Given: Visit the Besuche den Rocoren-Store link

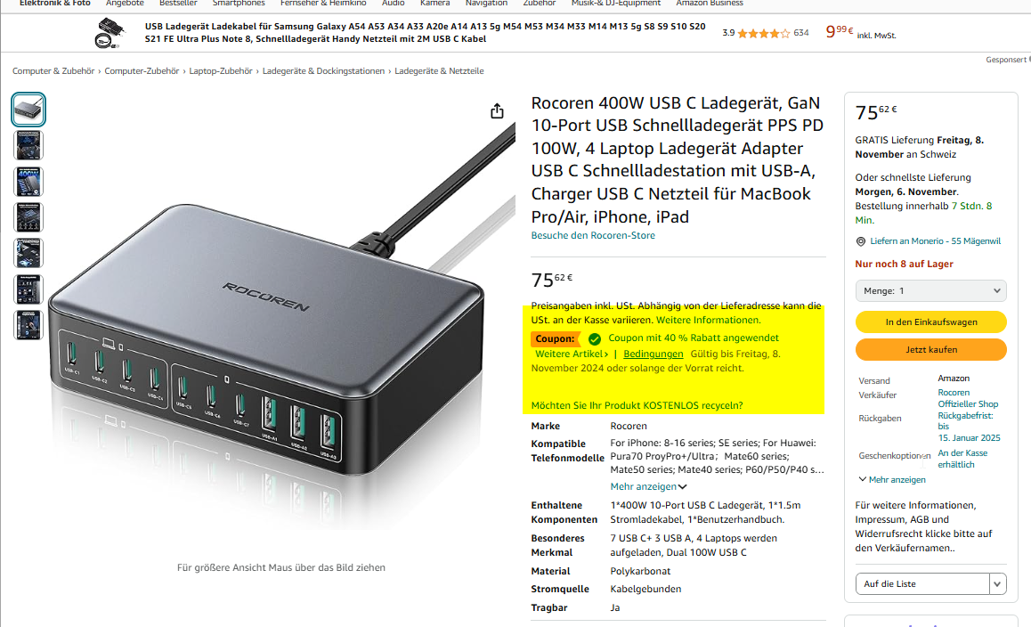Looking at the screenshot, I should [593, 235].
